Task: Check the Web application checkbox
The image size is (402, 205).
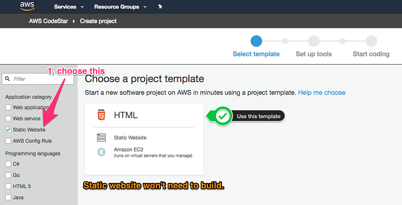Action: (x=8, y=107)
